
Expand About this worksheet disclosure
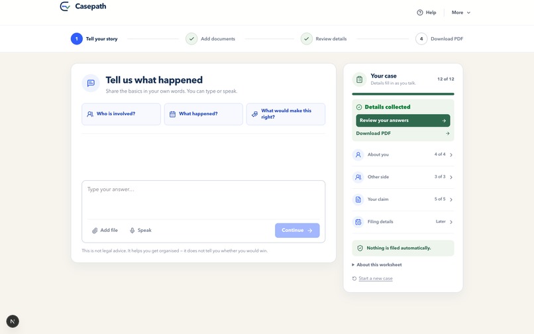coord(377,265)
